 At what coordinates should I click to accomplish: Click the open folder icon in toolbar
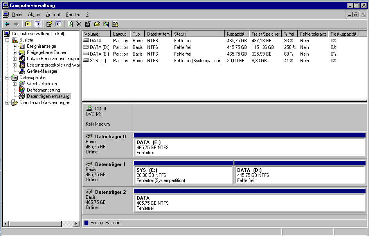point(97,24)
